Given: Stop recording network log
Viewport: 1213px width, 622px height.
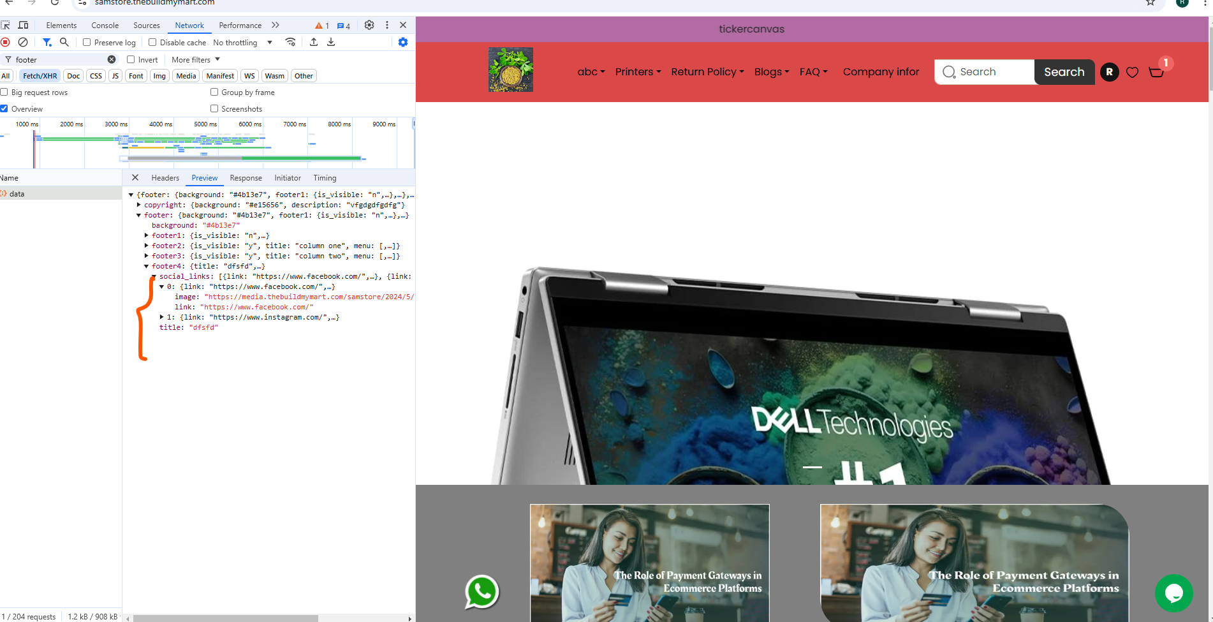Looking at the screenshot, I should point(5,42).
